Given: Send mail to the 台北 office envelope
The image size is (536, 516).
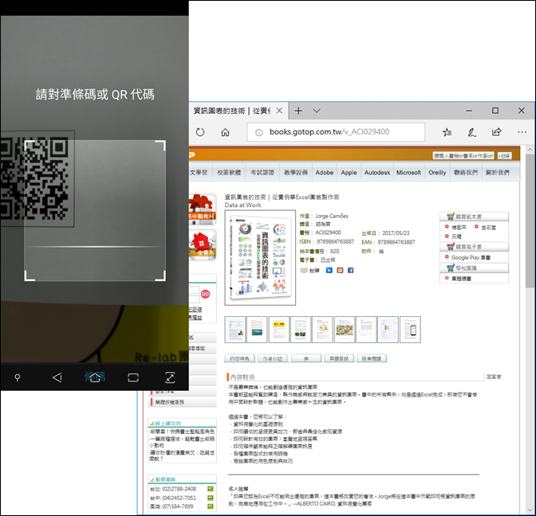Looking at the screenshot, I should (211, 489).
